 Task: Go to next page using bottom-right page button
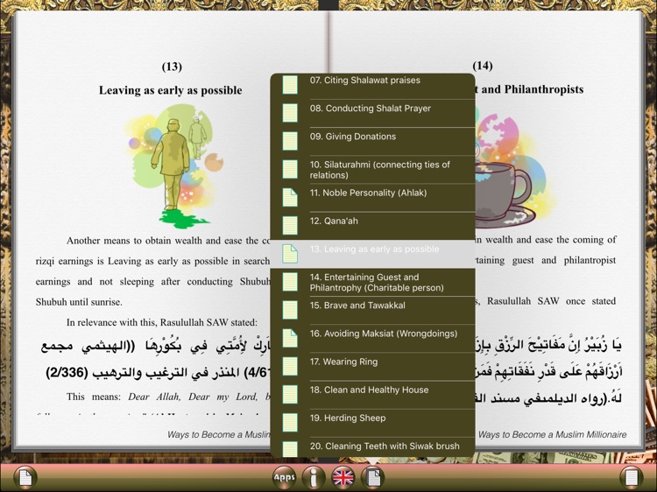click(632, 477)
